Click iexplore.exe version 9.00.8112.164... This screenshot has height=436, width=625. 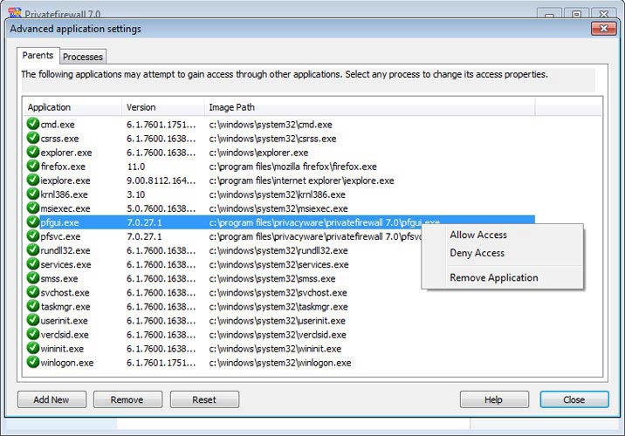coord(161,181)
